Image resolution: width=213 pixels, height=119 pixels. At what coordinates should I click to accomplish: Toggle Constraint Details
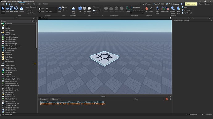(x=137, y=10)
